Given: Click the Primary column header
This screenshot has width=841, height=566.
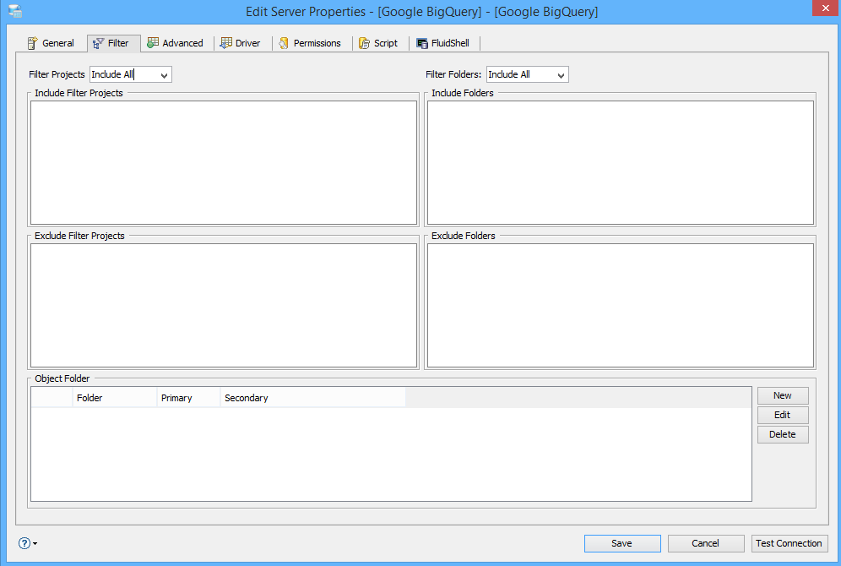Looking at the screenshot, I should (x=188, y=398).
